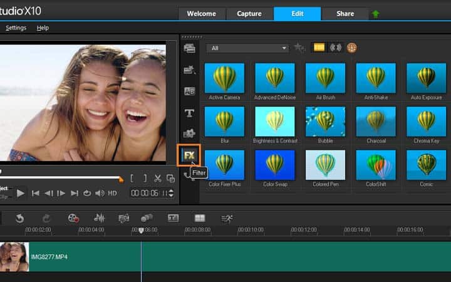Open the Multi-Camera Editor grid icon
The height and width of the screenshot is (282, 451).
(200, 218)
